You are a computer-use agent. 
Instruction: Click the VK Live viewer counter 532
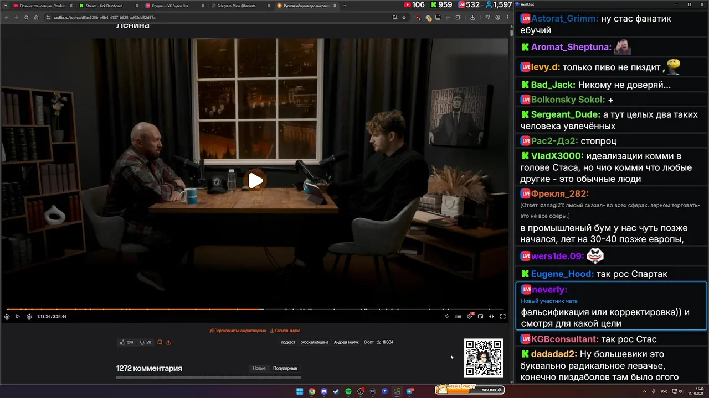pos(469,4)
